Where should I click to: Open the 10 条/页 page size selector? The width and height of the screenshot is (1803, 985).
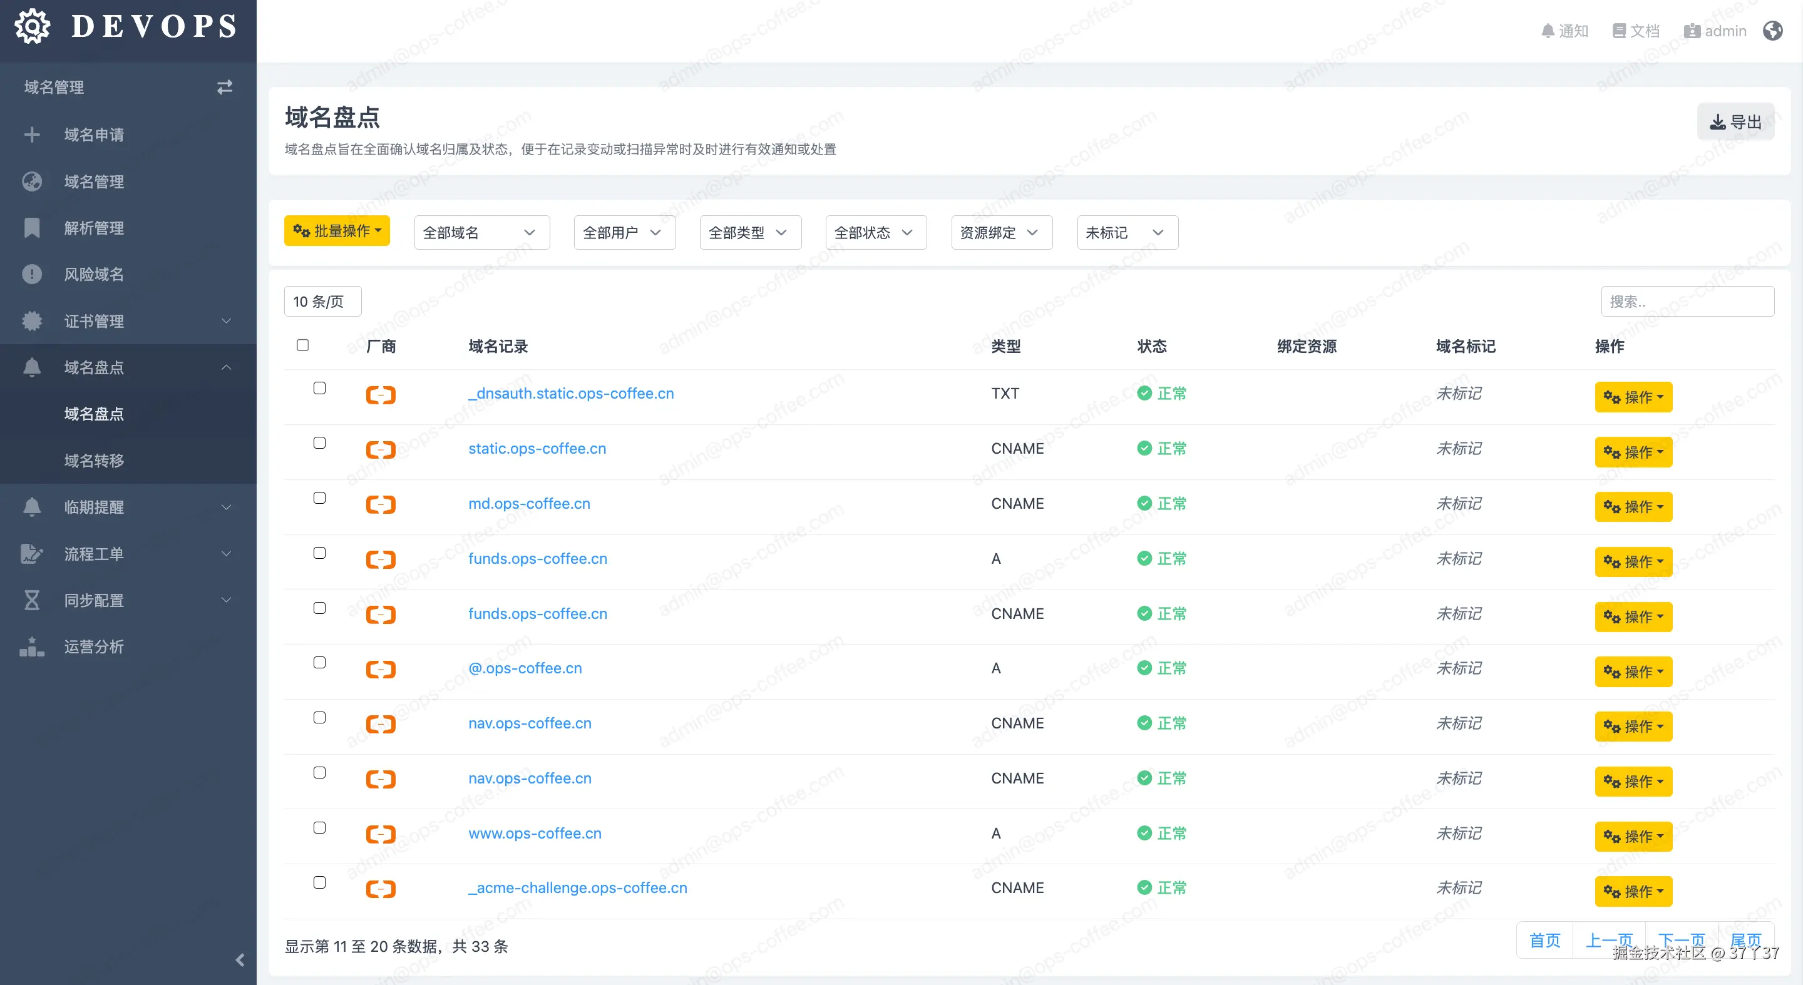point(322,302)
